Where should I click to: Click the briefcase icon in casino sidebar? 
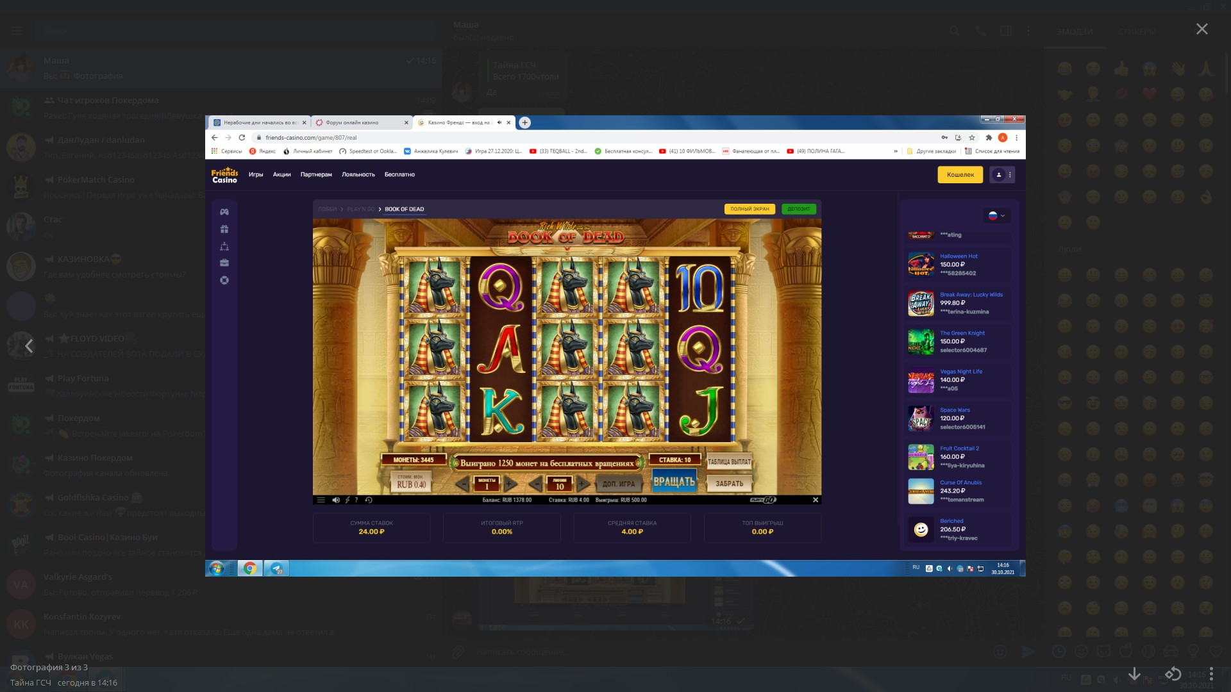(224, 263)
